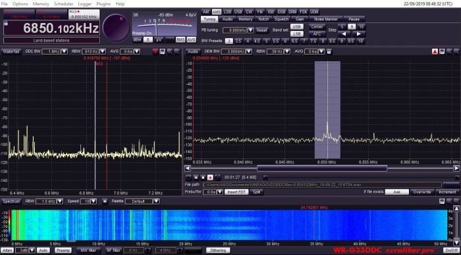Click the padlock icon beside demodulator AVG
The width and height of the screenshot is (461, 255).
(329, 52)
